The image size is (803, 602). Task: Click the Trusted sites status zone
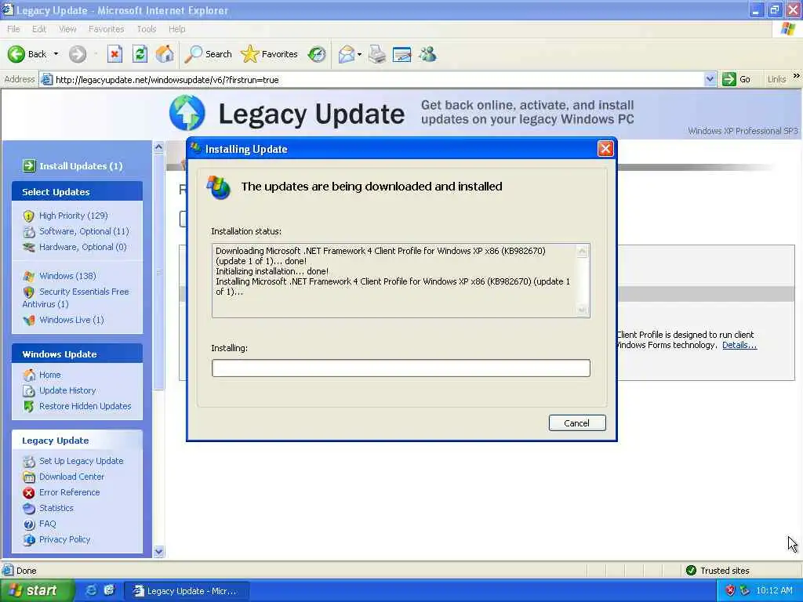[717, 571]
